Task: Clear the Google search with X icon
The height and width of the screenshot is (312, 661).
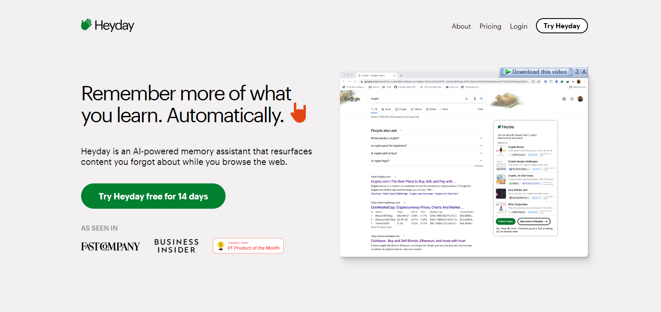Action: click(x=466, y=99)
